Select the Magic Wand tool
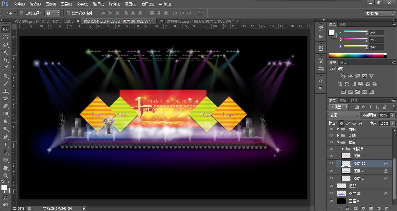Screen dimensions: 397x211 coord(5,52)
